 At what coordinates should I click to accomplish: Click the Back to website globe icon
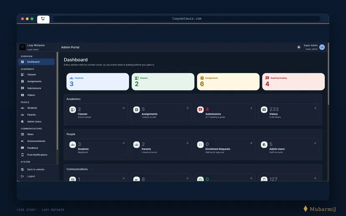tap(22, 170)
